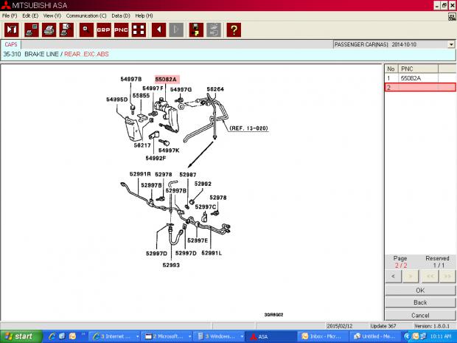Open the File menu
Viewport: 457px width, 343px height.
(x=10, y=15)
